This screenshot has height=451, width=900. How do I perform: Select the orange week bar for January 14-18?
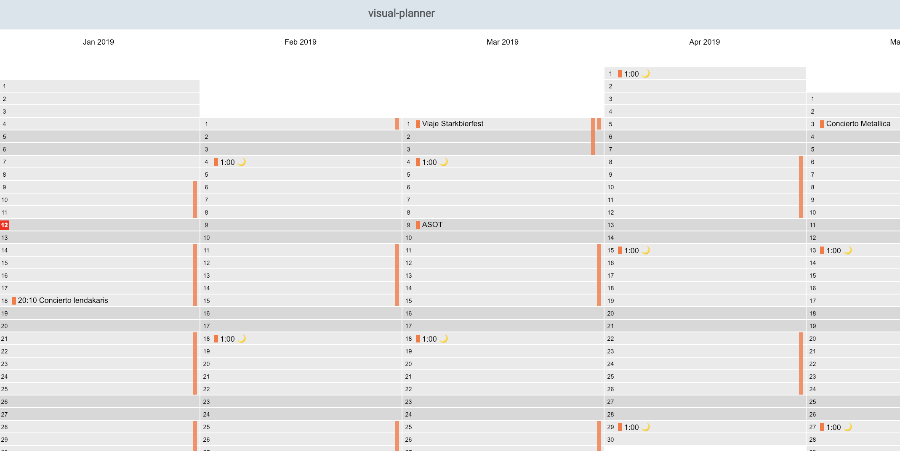click(x=195, y=275)
